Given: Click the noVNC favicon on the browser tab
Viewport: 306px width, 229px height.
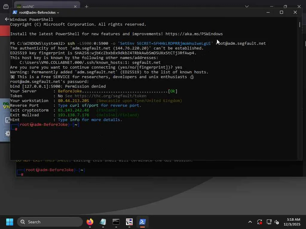Looking at the screenshot, I should pyautogui.click(x=19, y=7).
